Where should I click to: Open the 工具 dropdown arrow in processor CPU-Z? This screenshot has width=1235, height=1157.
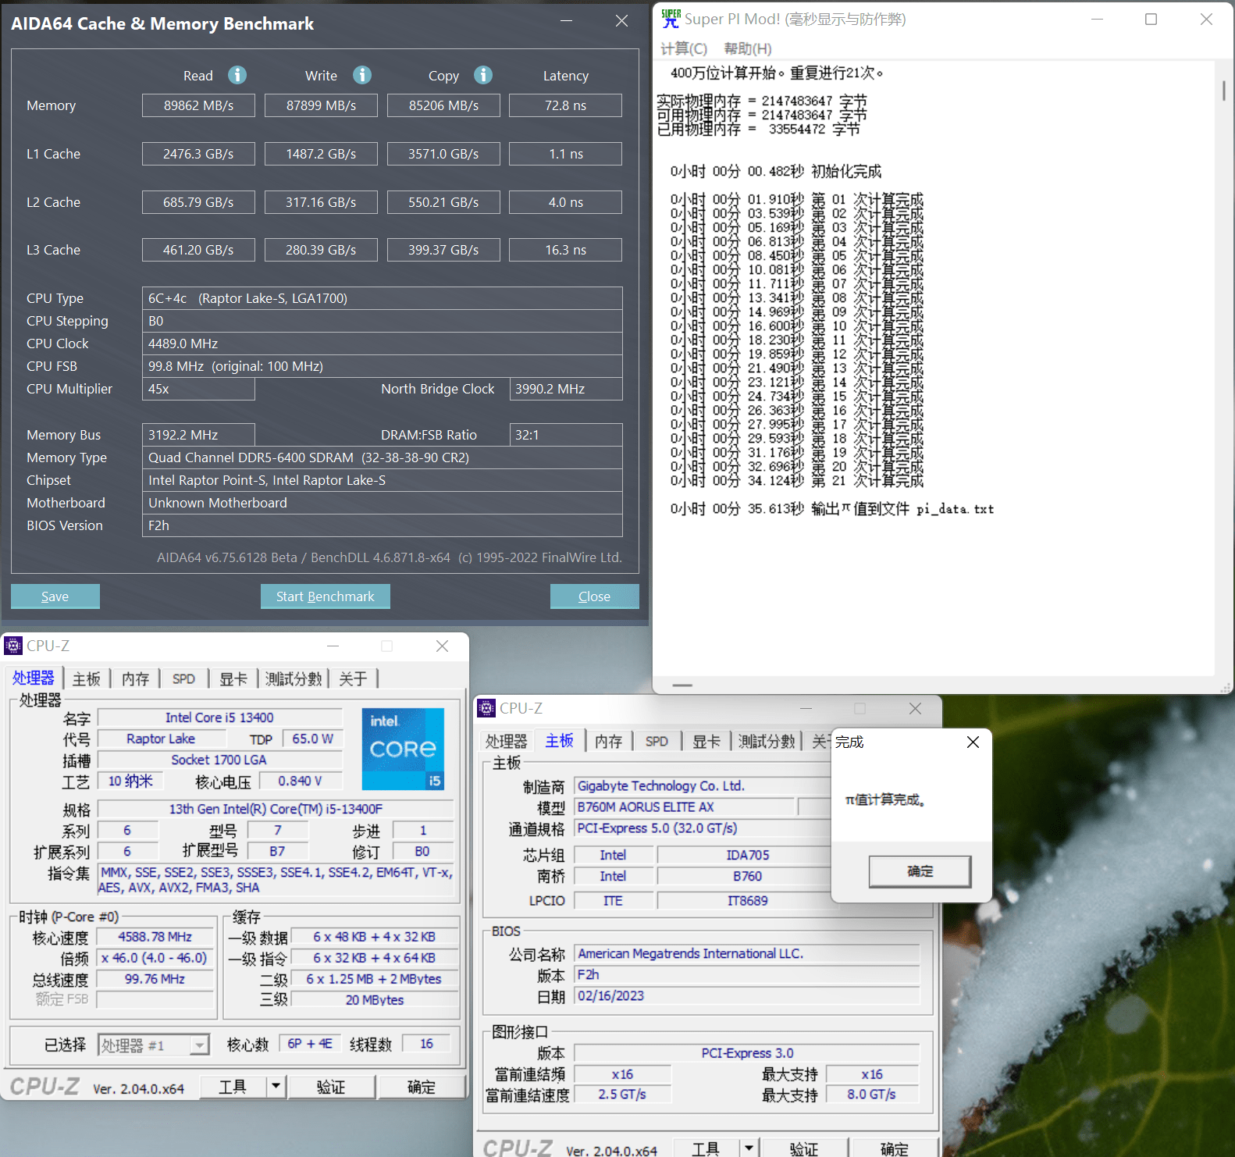click(x=276, y=1086)
